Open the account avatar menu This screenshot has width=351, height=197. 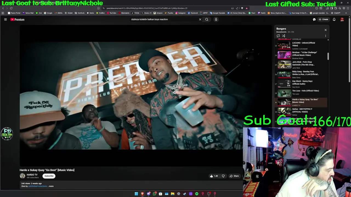[342, 19]
